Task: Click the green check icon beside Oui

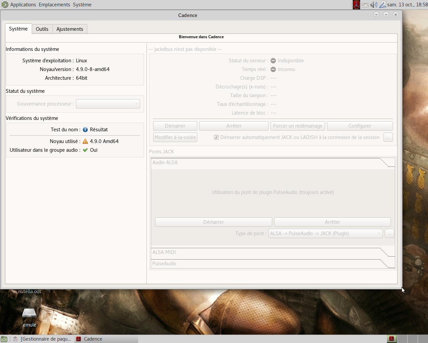Action: pos(85,150)
